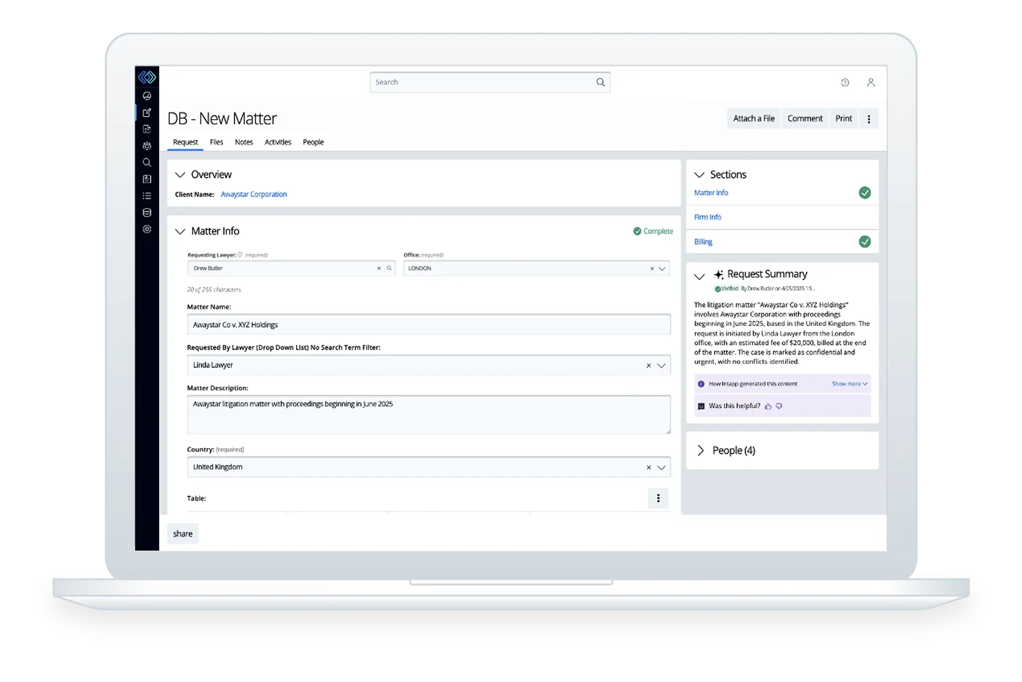This screenshot has height=682, width=1022.
Task: Open the Activities tab
Action: (x=278, y=142)
